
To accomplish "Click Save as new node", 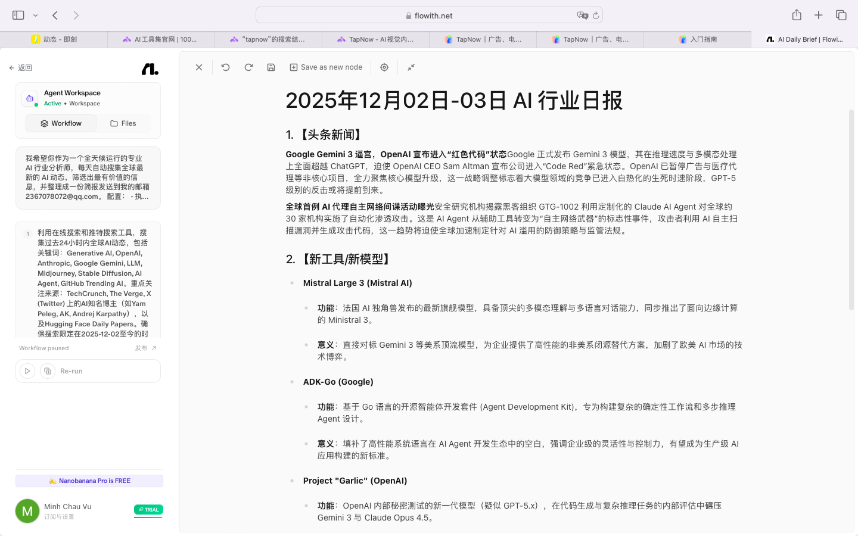I will point(326,67).
